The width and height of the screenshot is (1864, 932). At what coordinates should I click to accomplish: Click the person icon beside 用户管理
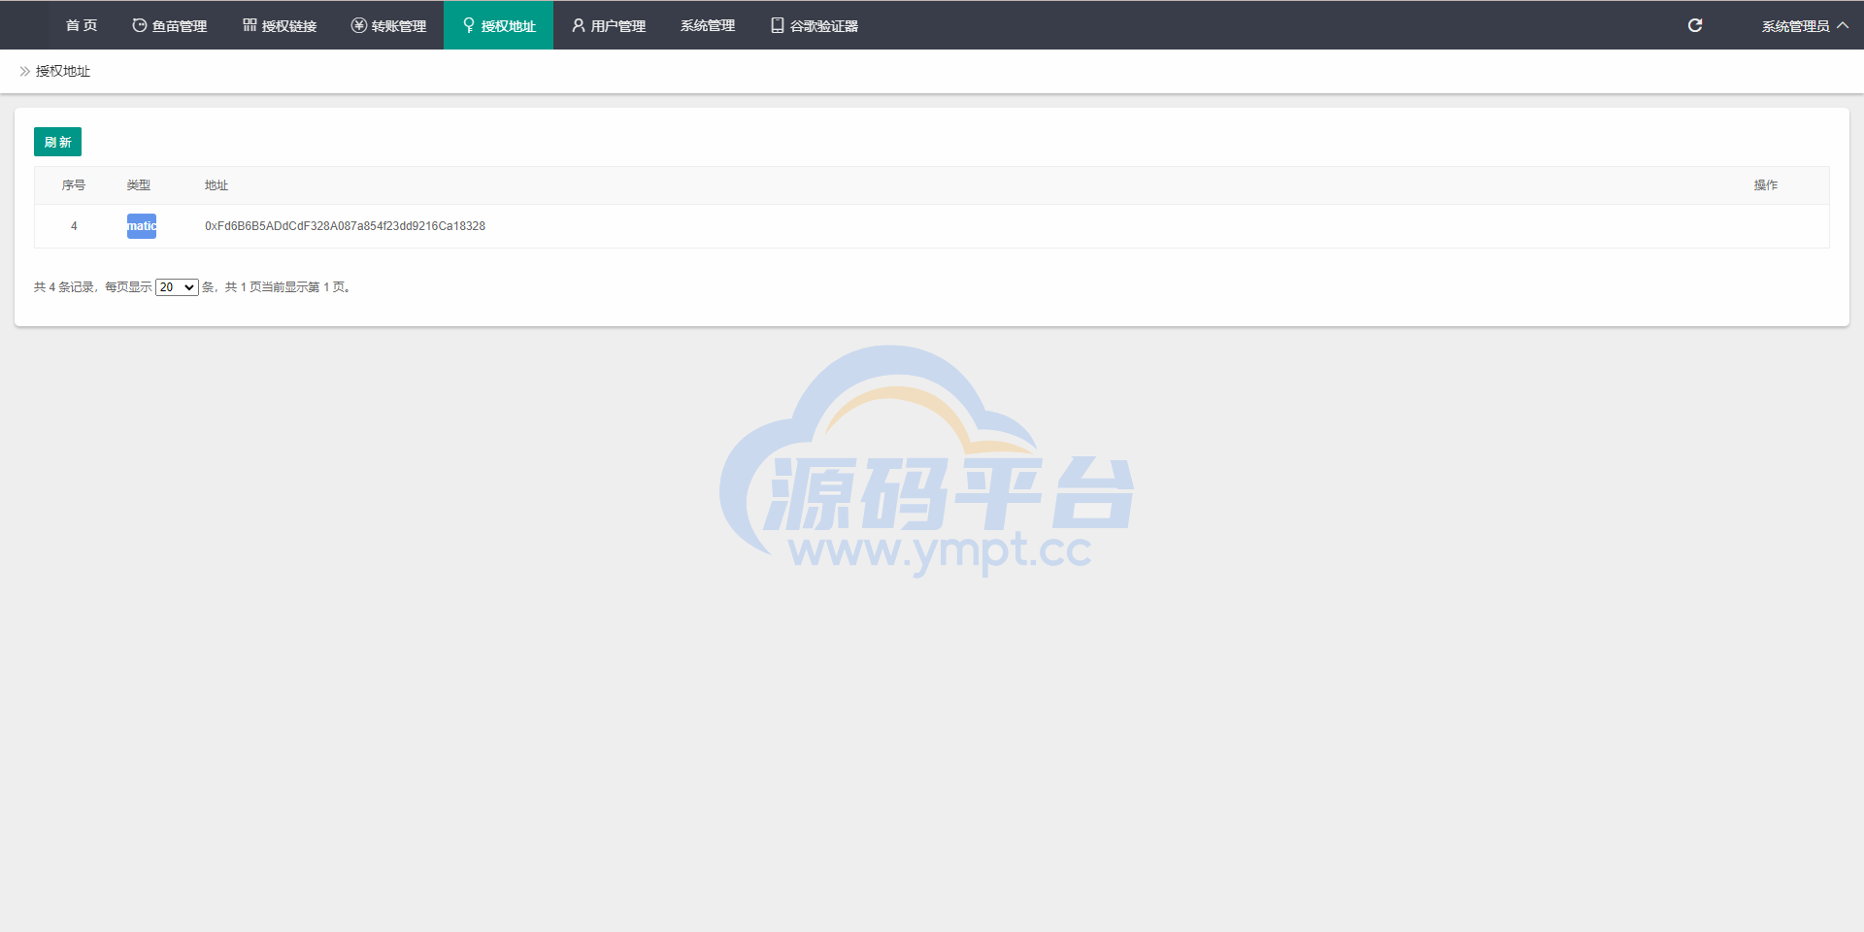pyautogui.click(x=579, y=25)
